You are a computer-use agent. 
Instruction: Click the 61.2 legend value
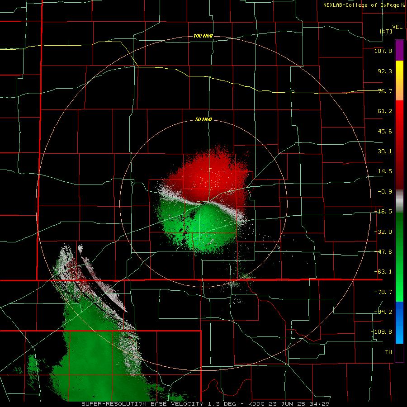pos(385,111)
